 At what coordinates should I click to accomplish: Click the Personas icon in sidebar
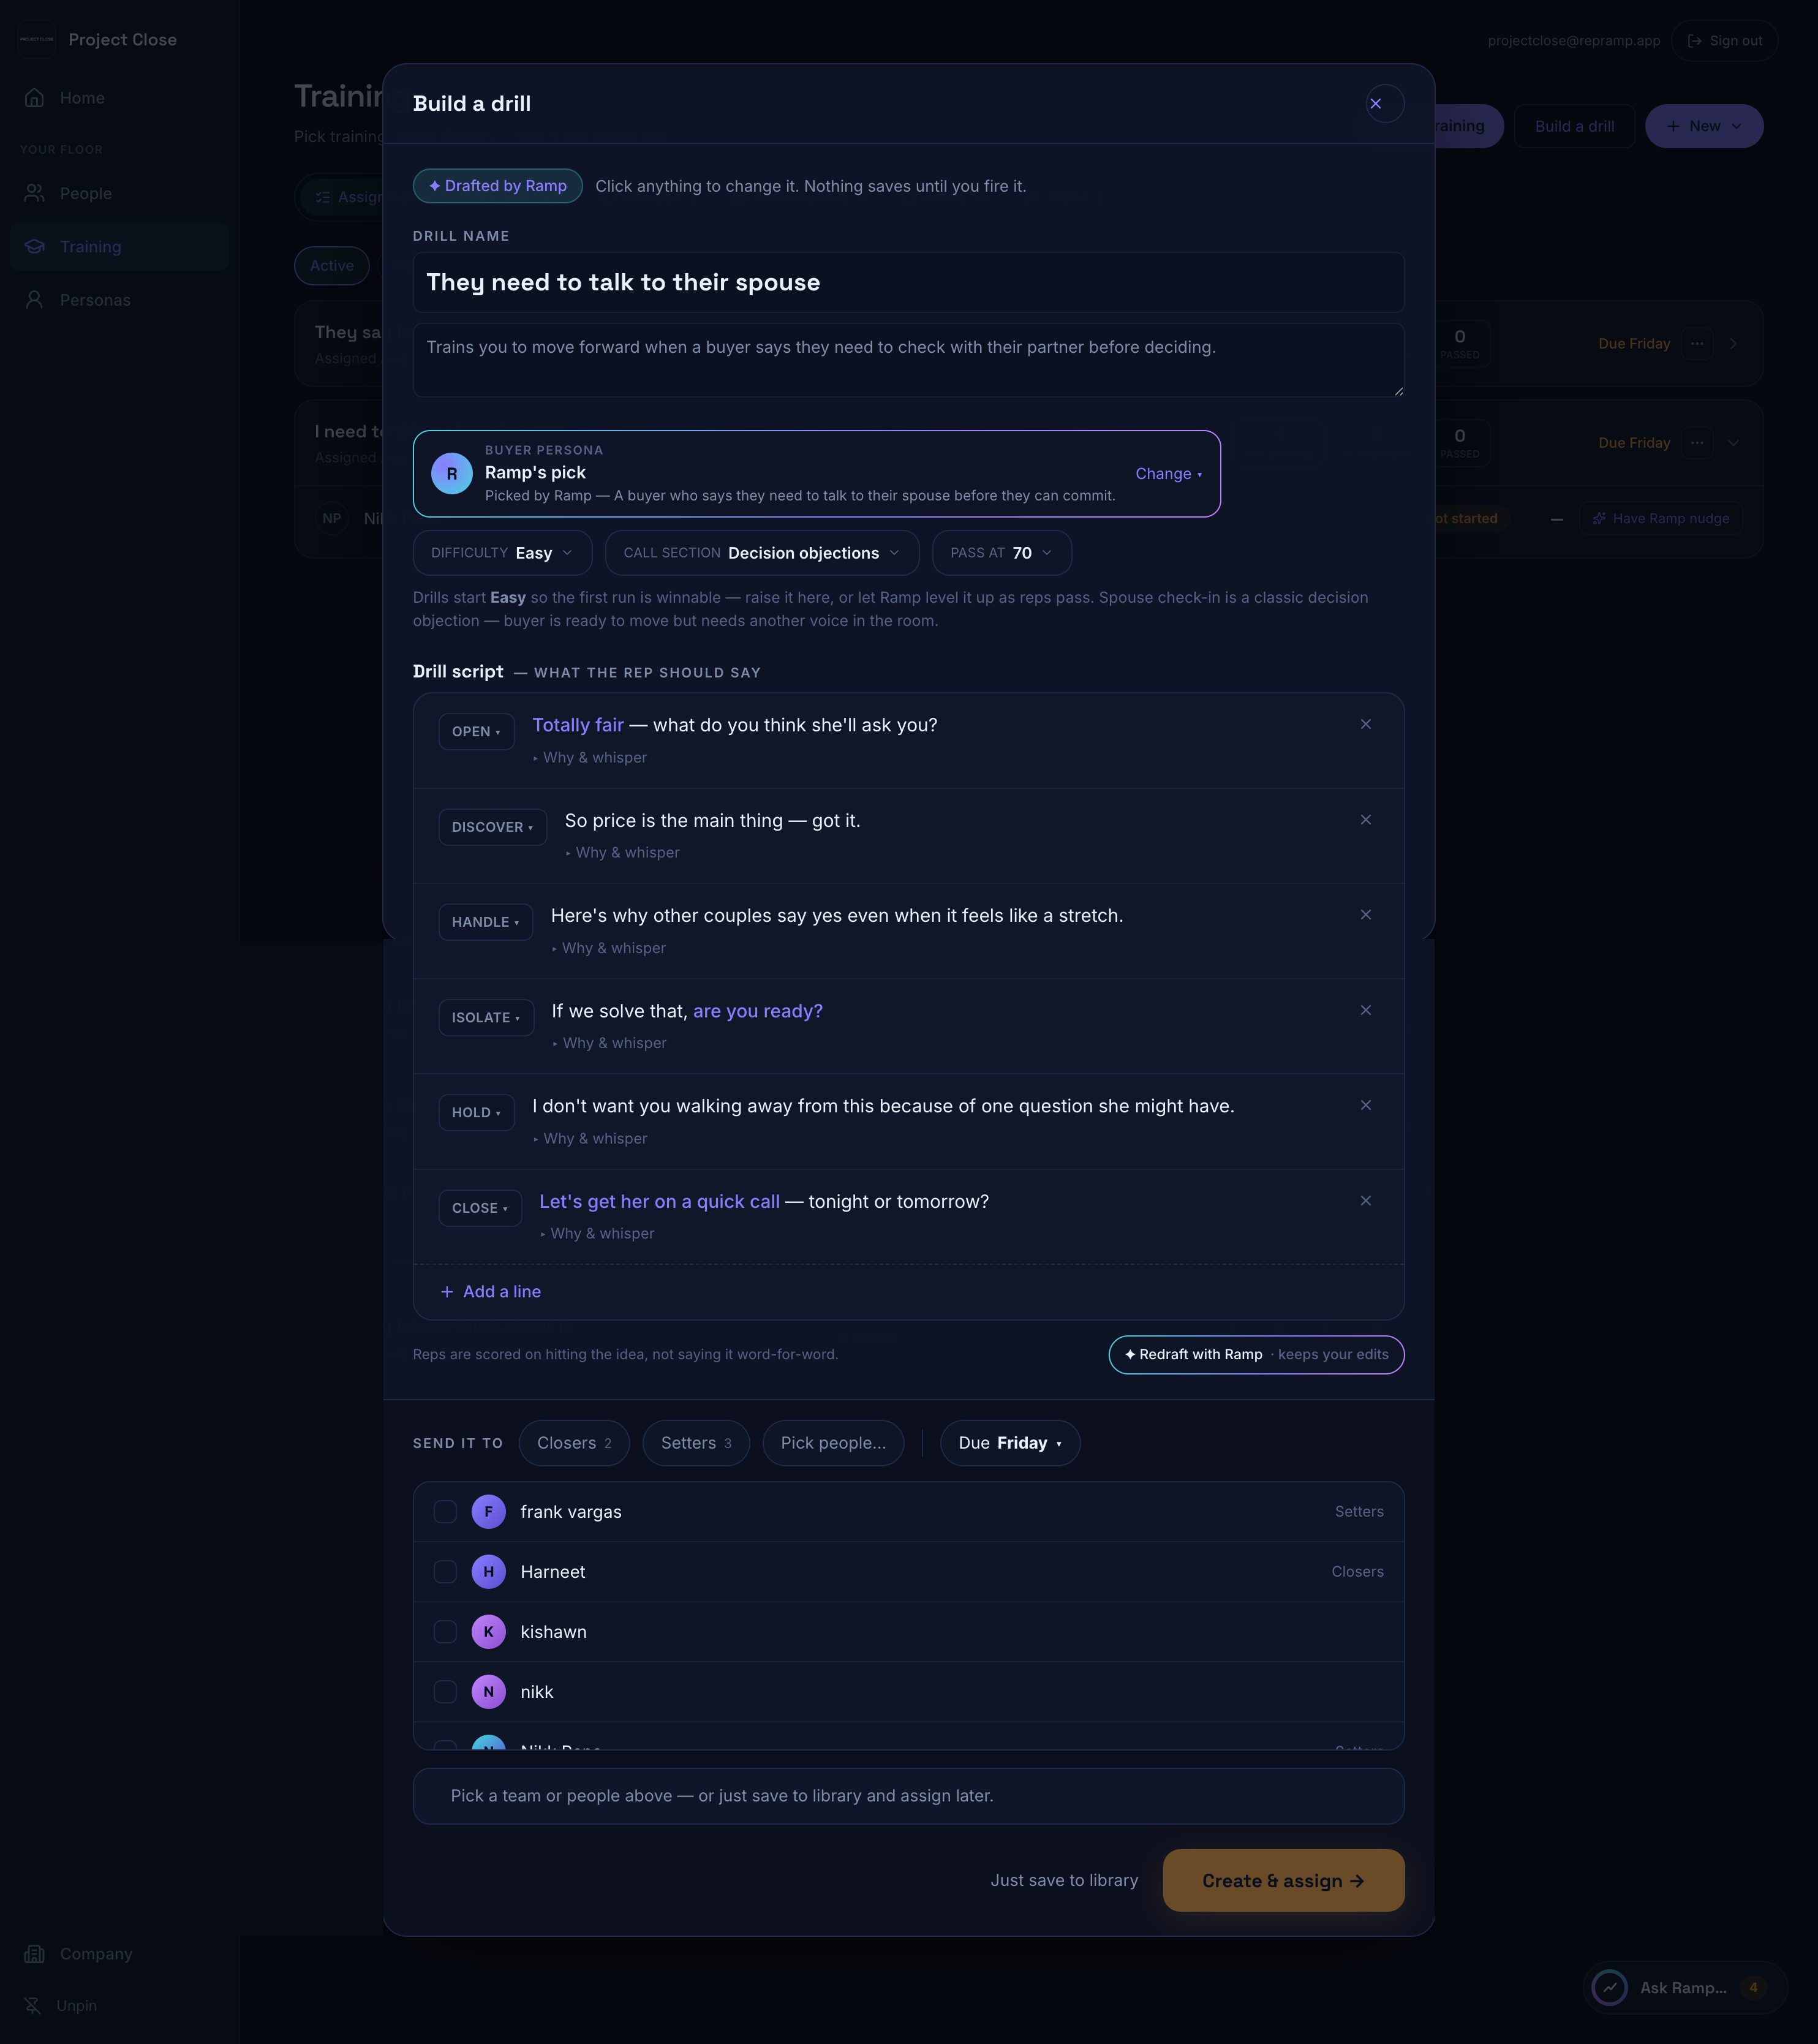point(35,300)
